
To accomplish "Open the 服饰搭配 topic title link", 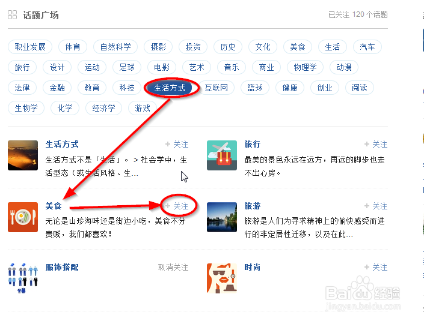I will tap(62, 268).
